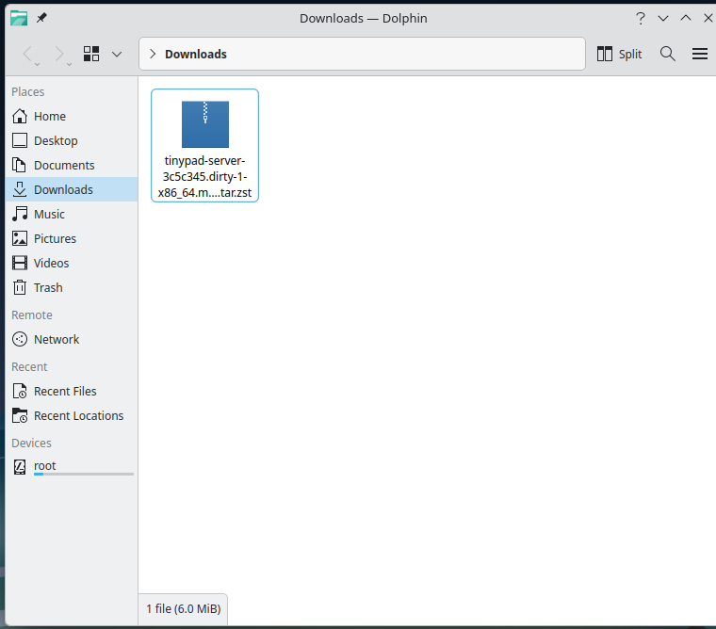716x629 pixels.
Task: Minimize the Dolphin window
Action: pyautogui.click(x=663, y=18)
